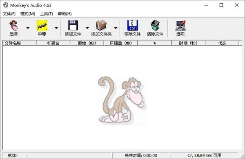
Task: Sort by the 扩展名 column header
Action: (x=53, y=43)
